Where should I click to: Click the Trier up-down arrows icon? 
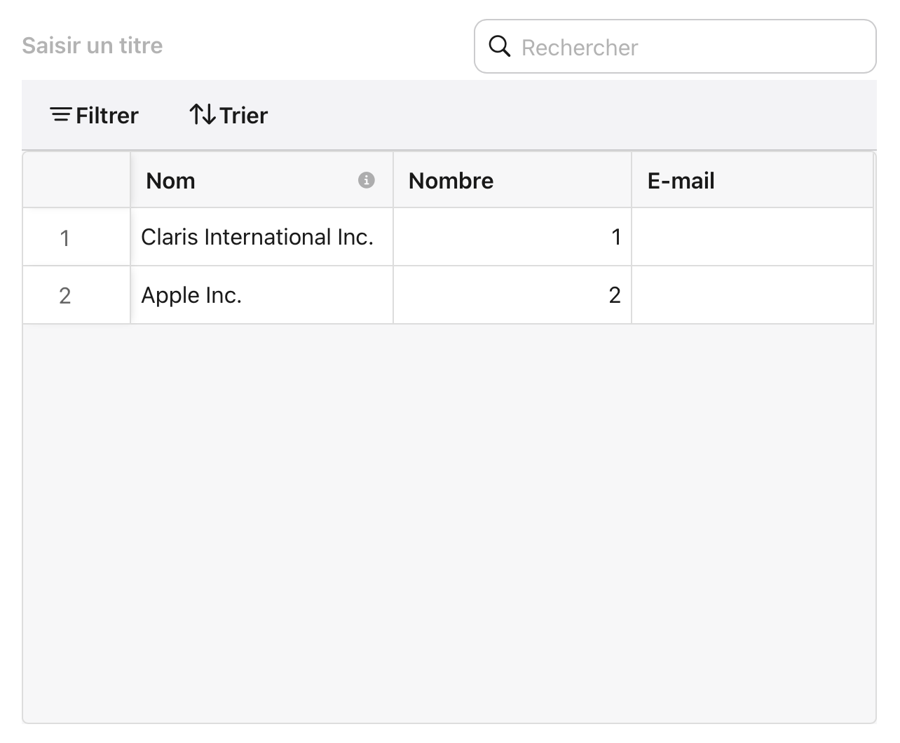pyautogui.click(x=202, y=114)
